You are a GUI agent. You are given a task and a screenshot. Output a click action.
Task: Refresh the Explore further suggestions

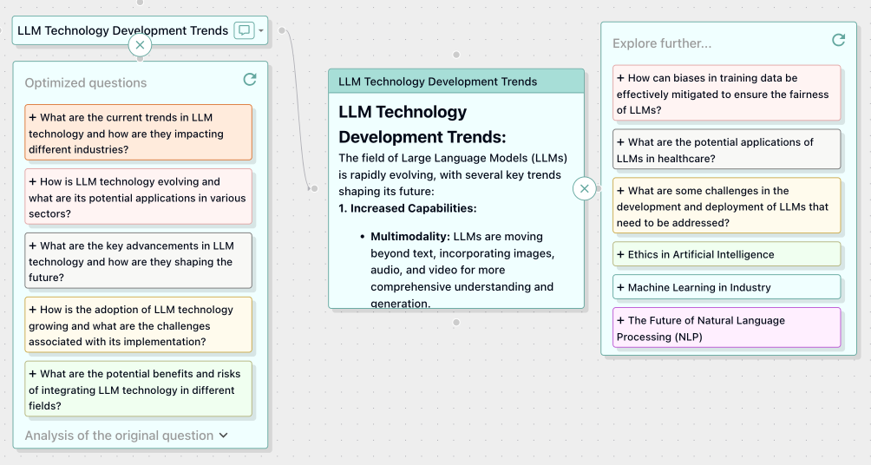(838, 40)
